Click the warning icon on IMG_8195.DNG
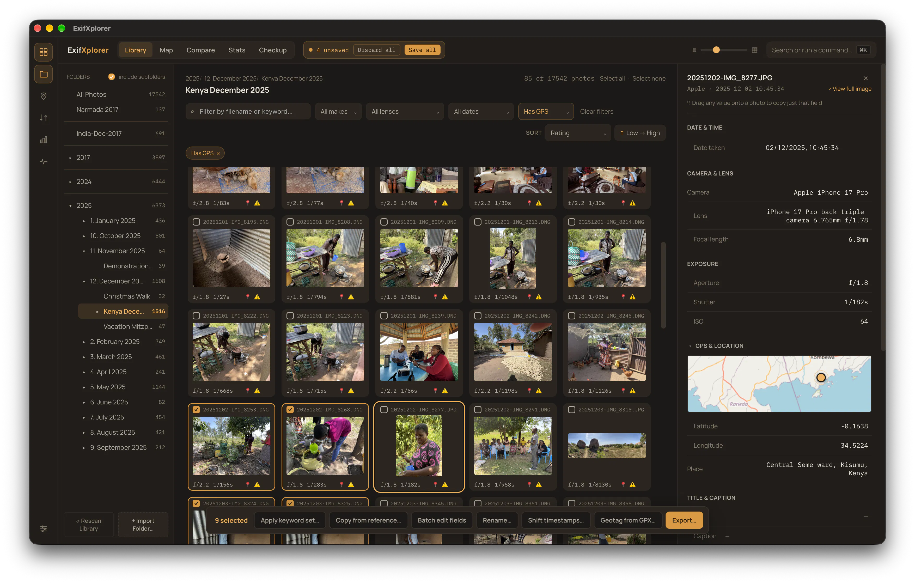 (x=257, y=297)
